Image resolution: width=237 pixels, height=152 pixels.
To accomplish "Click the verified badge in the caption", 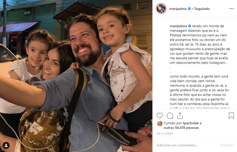I will [190, 26].
